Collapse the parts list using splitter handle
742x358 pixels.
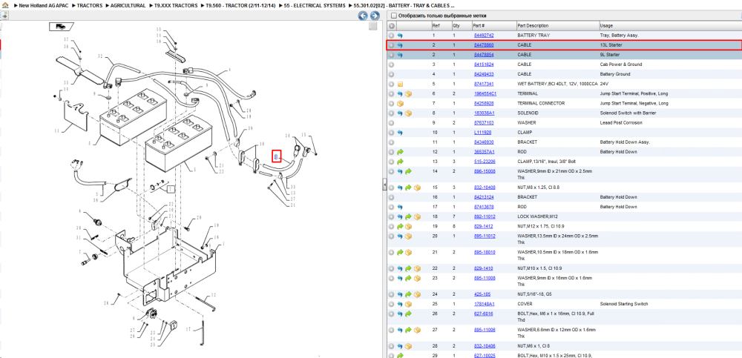(x=384, y=185)
